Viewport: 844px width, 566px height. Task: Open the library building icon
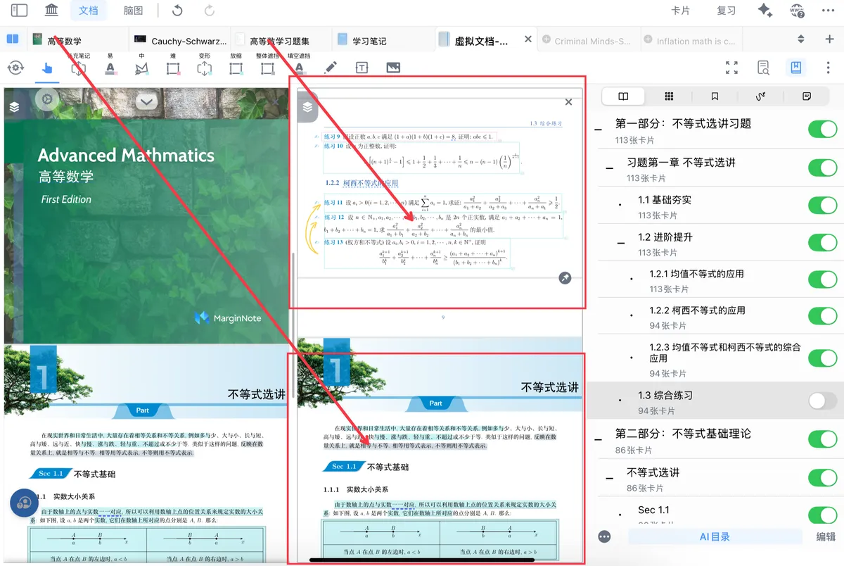coord(51,11)
